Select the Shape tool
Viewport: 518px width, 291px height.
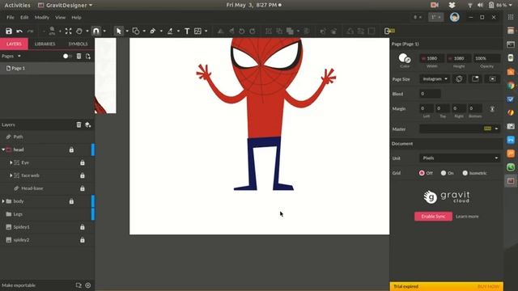[136, 31]
